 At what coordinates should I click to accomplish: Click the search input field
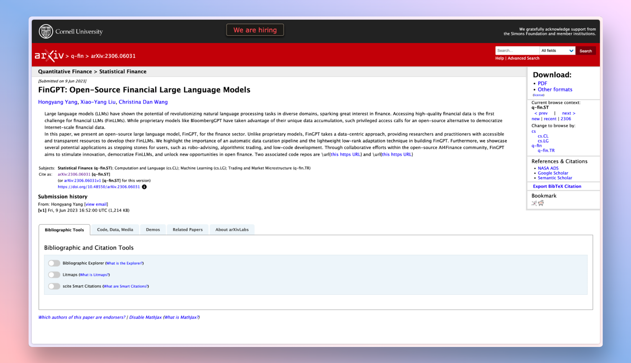click(517, 51)
